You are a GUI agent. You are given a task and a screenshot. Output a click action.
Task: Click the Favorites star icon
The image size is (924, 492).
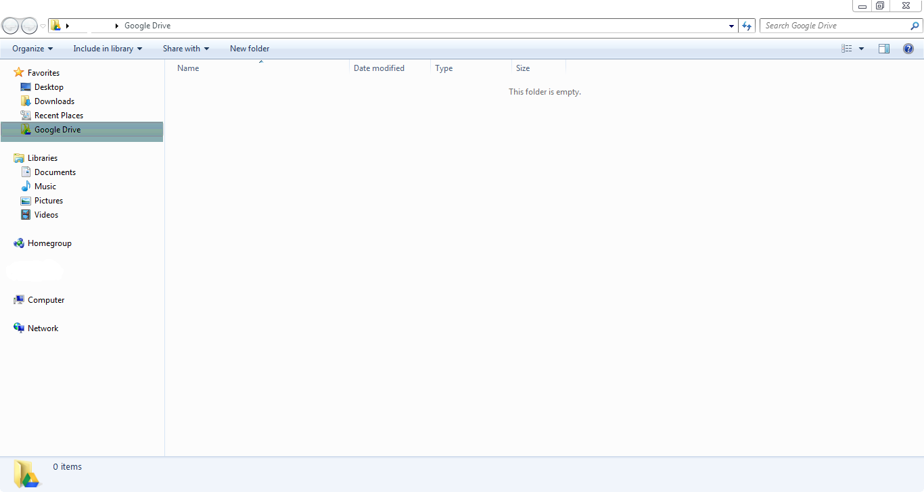click(x=19, y=72)
